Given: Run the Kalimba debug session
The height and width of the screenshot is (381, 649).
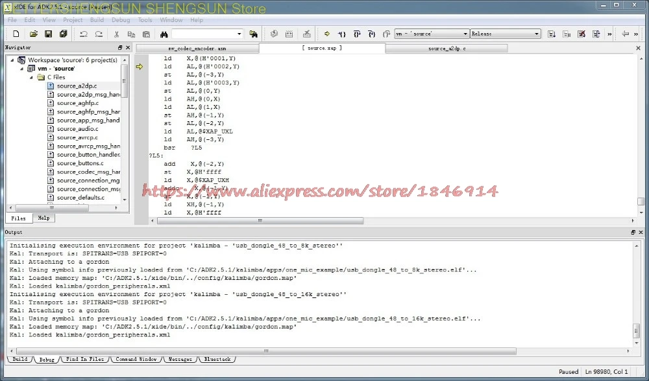Looking at the screenshot, I should click(326, 33).
